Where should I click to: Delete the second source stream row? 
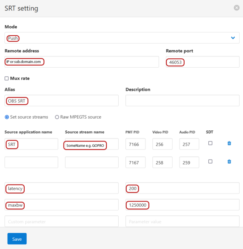229,162
